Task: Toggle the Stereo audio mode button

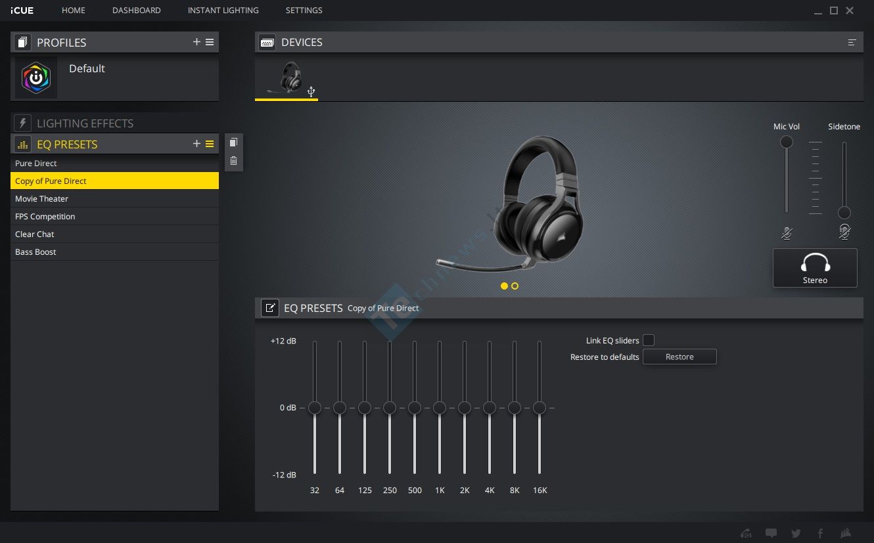Action: pos(815,268)
